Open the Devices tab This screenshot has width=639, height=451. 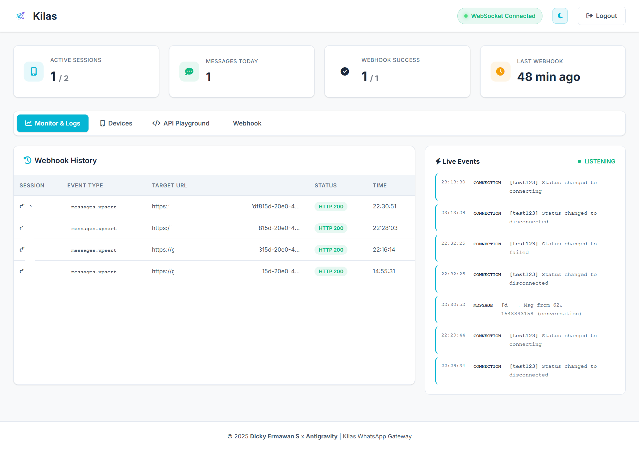pos(116,123)
